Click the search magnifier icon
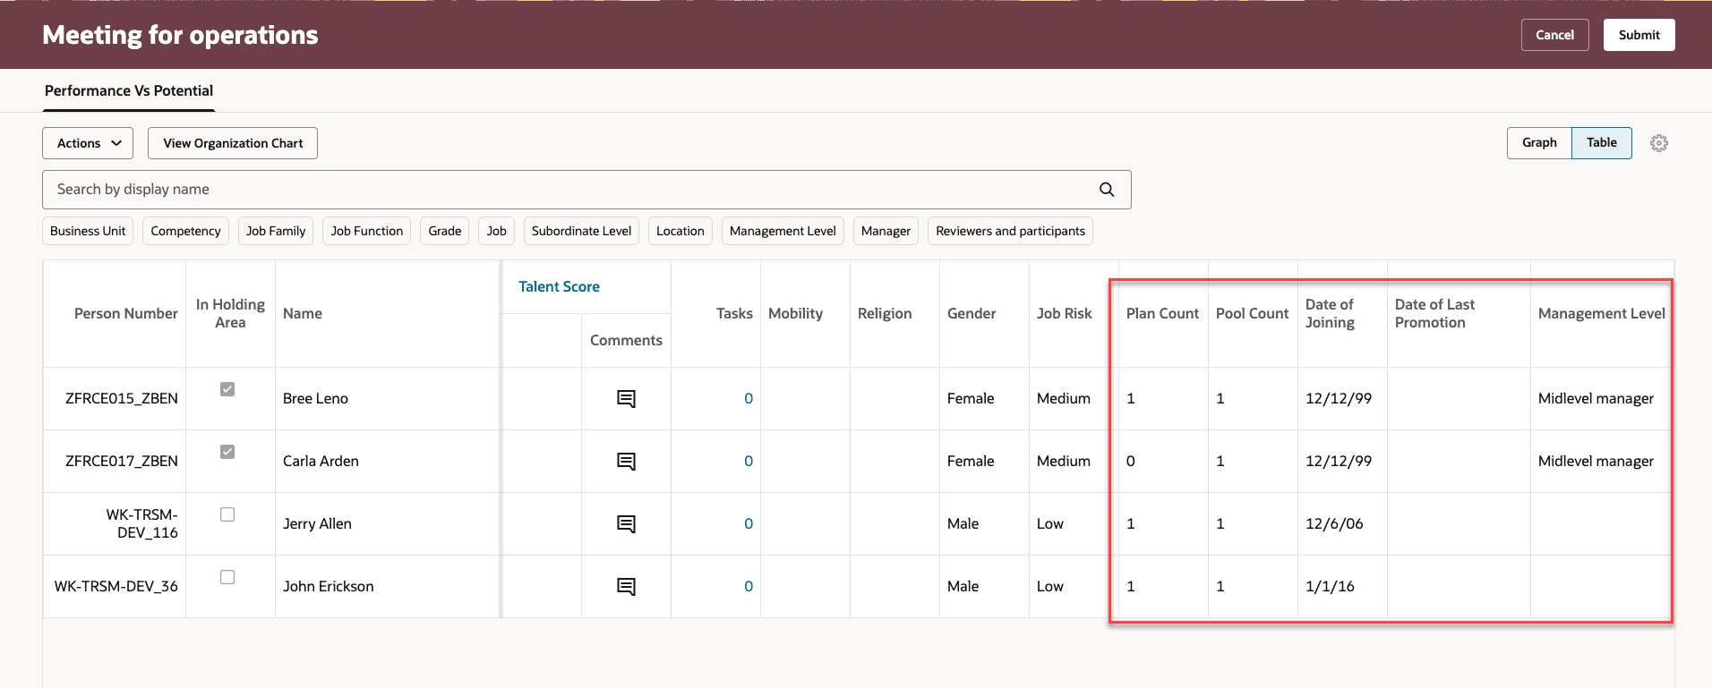Screen dimensions: 1712x688 (1107, 190)
